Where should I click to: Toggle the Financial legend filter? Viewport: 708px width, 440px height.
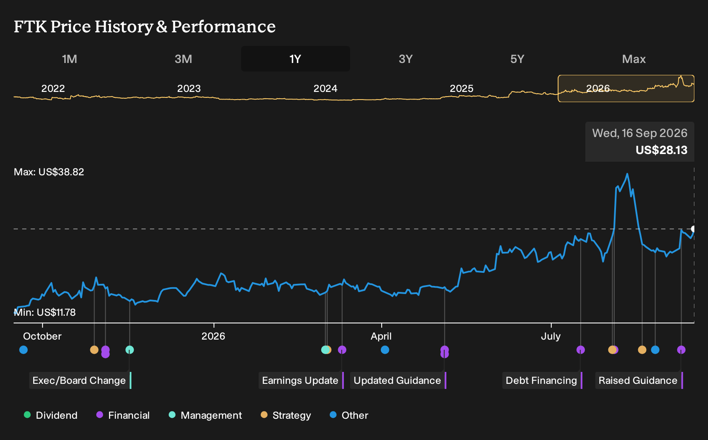pos(123,415)
